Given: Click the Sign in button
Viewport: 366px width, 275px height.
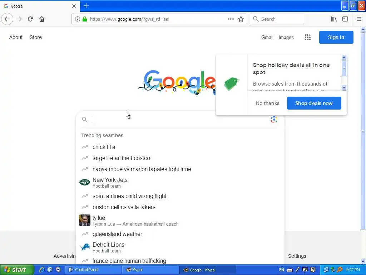Looking at the screenshot, I should point(336,37).
